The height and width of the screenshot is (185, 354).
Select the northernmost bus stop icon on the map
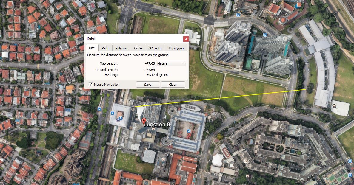[238, 14]
